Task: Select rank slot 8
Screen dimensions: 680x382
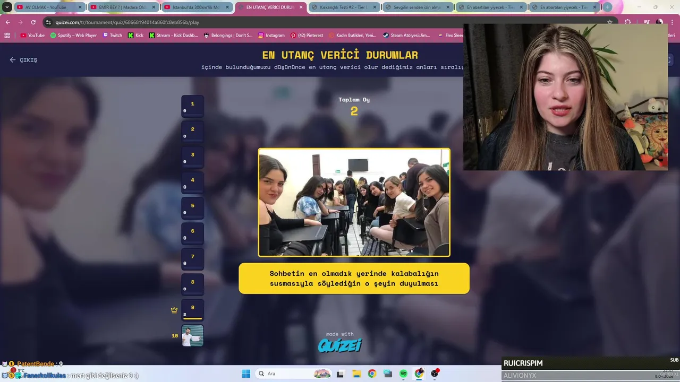Action: (192, 285)
